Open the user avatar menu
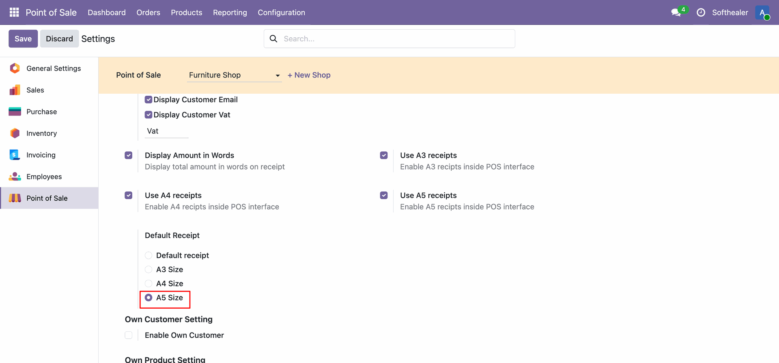This screenshot has height=363, width=779. [x=762, y=13]
